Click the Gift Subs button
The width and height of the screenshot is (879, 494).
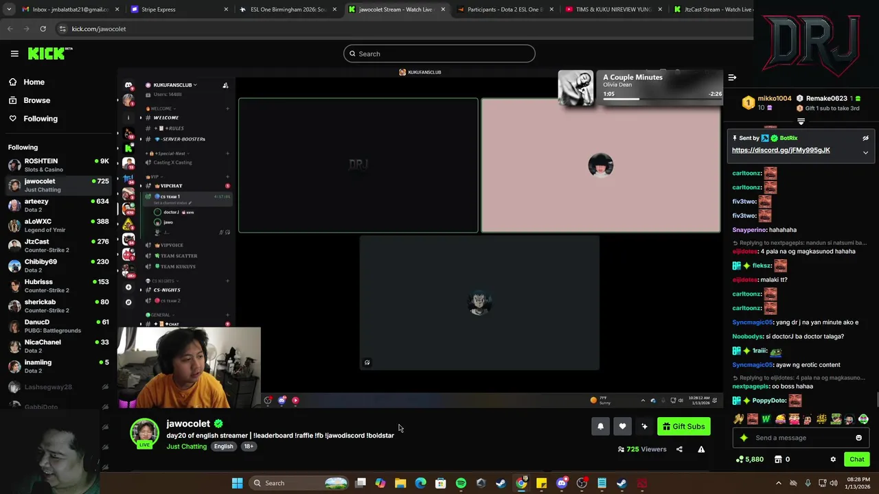(x=683, y=427)
